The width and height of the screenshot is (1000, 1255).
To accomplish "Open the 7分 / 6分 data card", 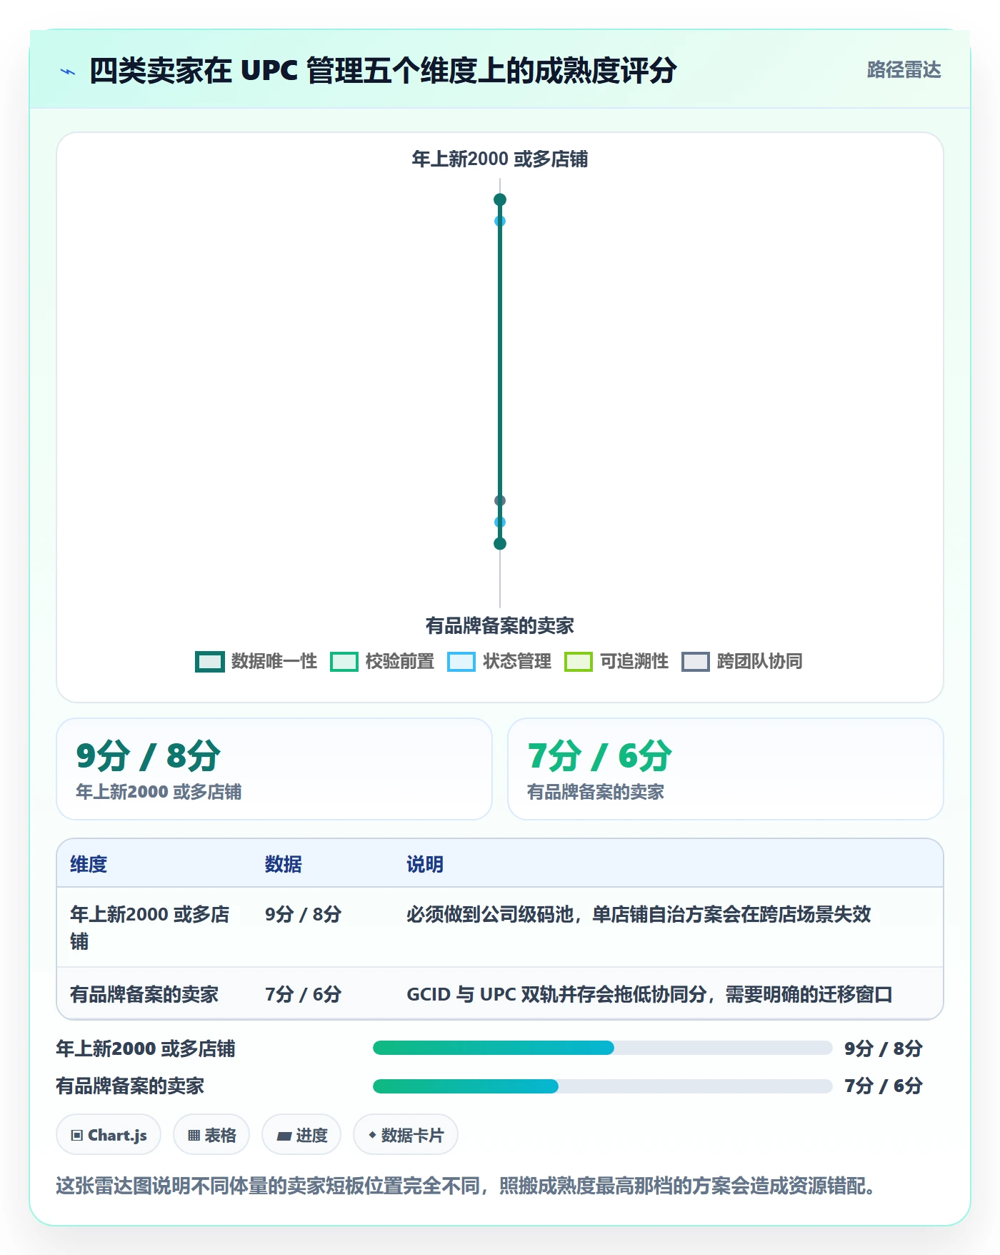I will pyautogui.click(x=726, y=769).
